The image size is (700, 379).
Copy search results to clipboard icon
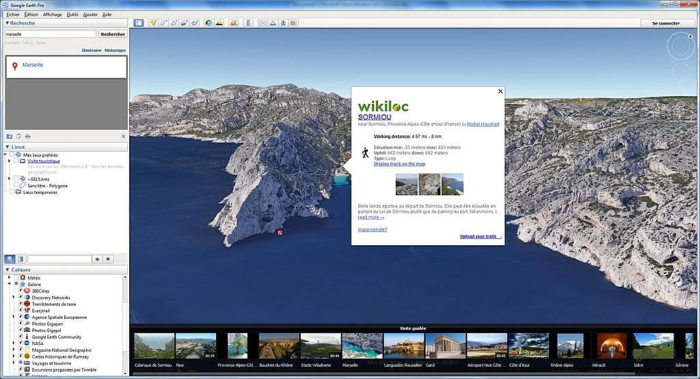pos(18,137)
